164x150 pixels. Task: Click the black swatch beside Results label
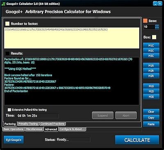coord(7,53)
